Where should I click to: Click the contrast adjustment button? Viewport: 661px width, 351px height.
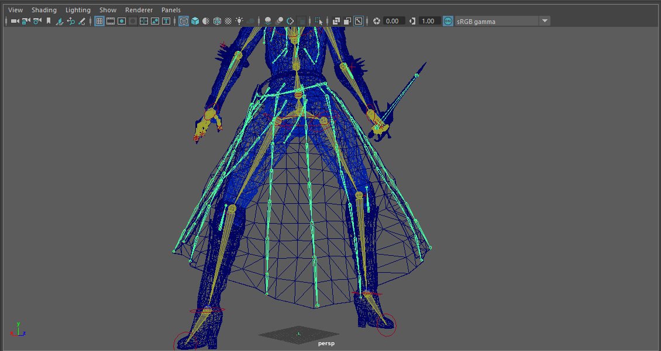(413, 21)
